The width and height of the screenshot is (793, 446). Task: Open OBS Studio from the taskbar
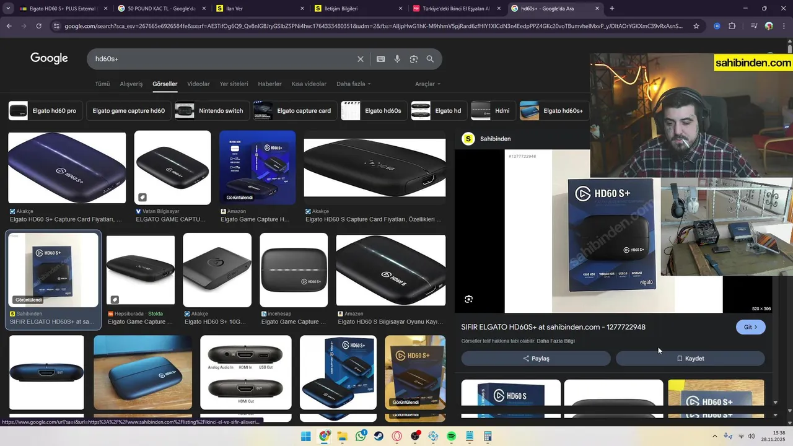tap(415, 437)
